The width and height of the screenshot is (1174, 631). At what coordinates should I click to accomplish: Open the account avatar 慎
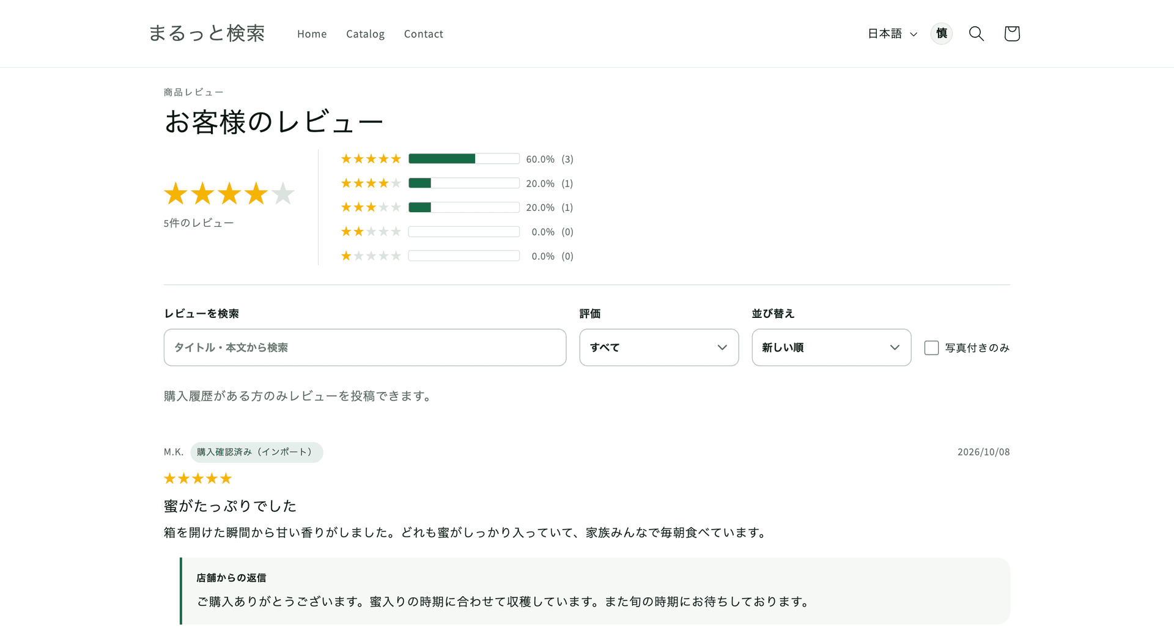click(x=942, y=34)
